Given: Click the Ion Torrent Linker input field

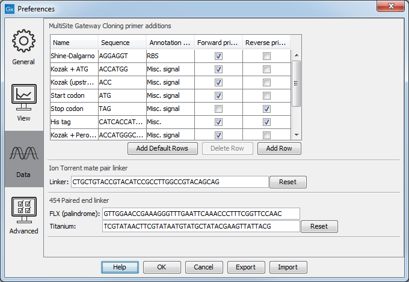Looking at the screenshot, I should click(170, 182).
